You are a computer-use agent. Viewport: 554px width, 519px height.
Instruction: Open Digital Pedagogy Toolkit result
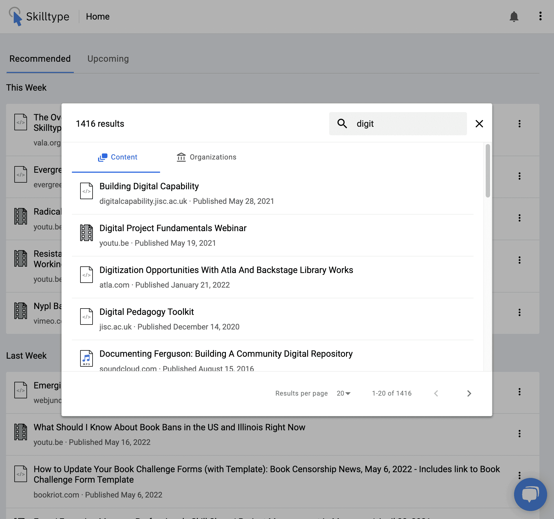(147, 312)
